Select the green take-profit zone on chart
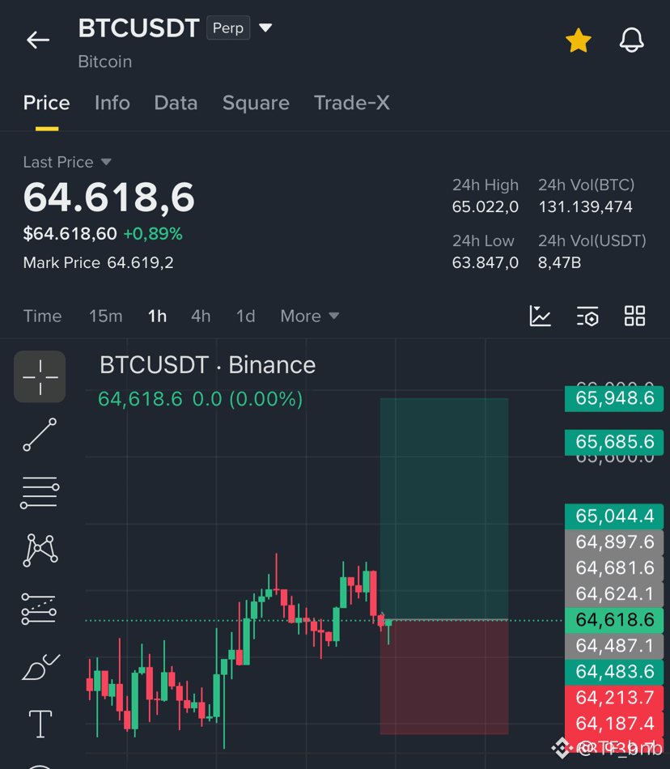 [444, 509]
